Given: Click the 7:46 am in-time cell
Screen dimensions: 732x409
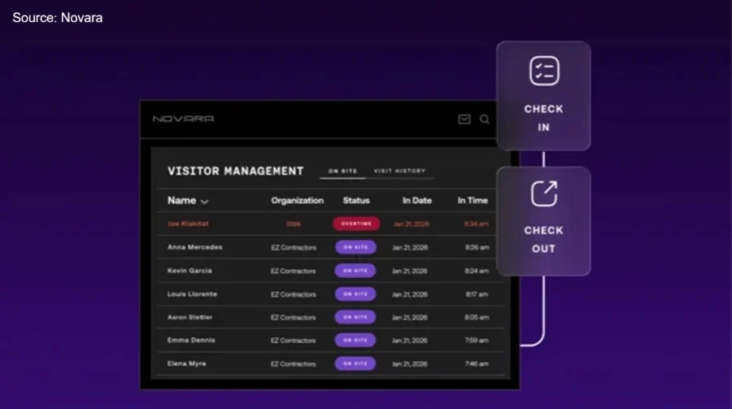Looking at the screenshot, I should (x=477, y=363).
